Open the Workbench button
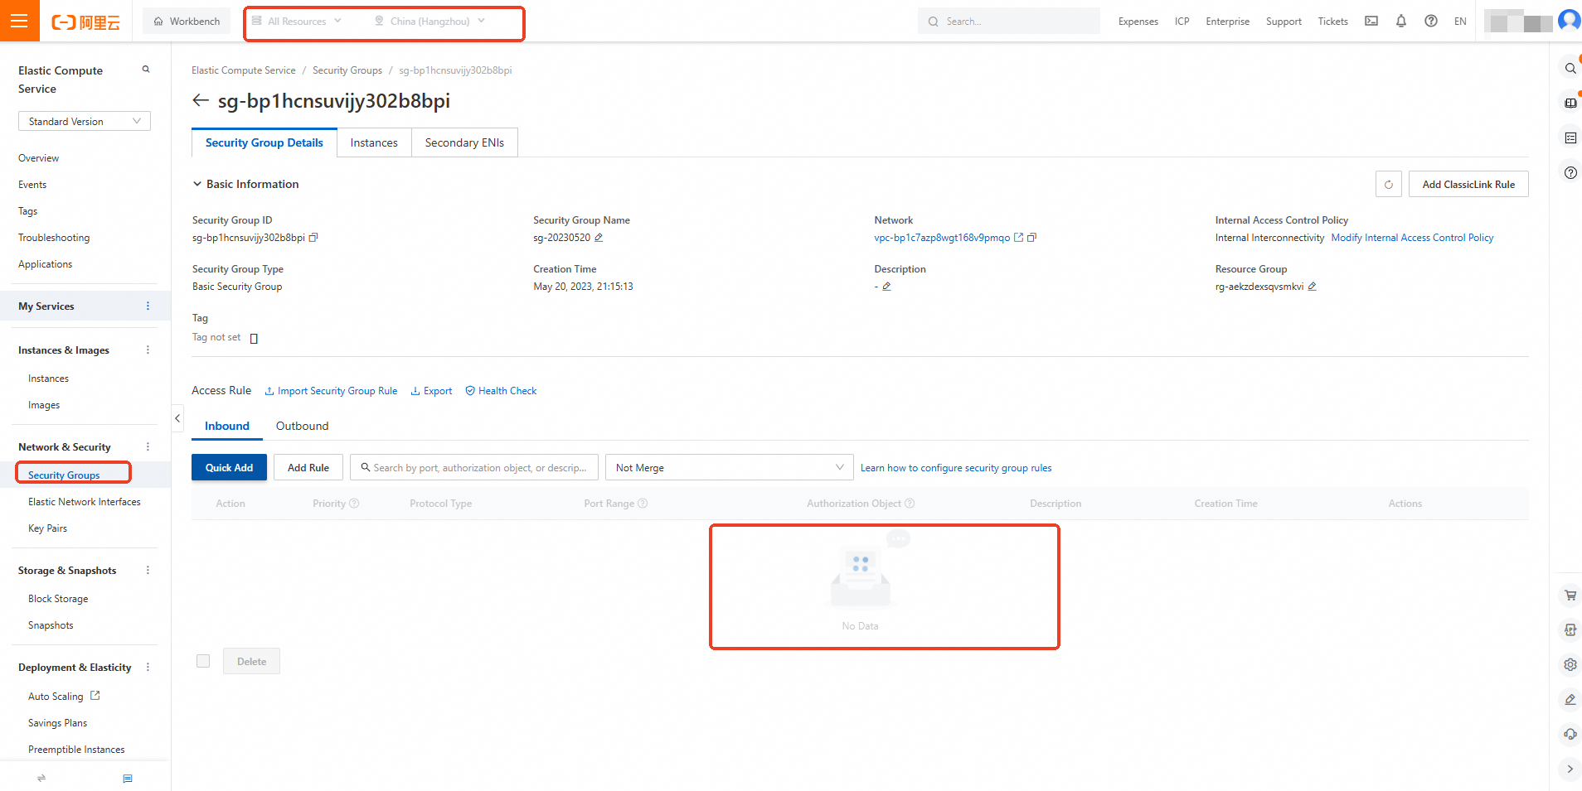Screen dimensions: 1582x791 [x=187, y=22]
